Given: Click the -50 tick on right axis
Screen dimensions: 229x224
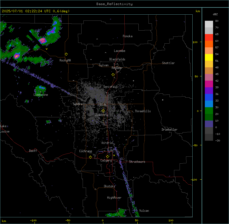Looking at the screenshot, I should point(195,145).
